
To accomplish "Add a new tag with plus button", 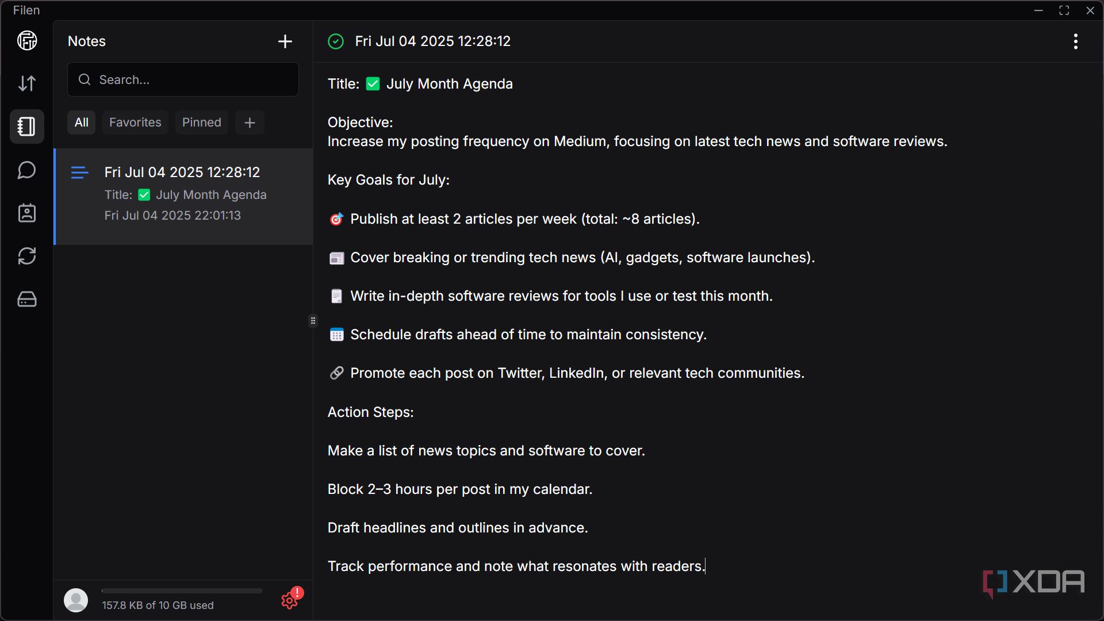I will [x=250, y=122].
